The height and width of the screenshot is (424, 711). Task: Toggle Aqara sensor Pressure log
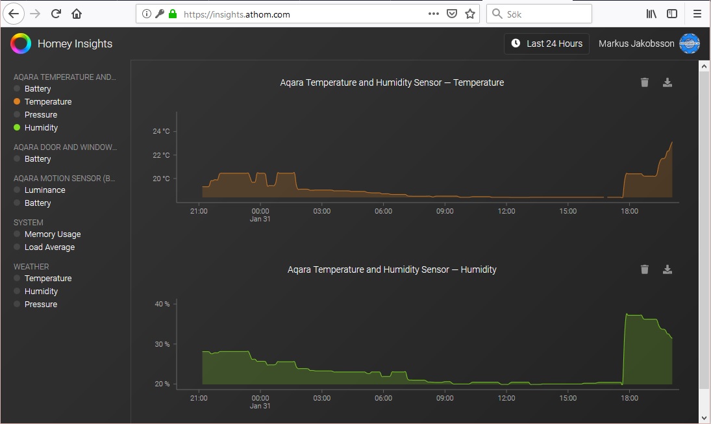point(41,115)
